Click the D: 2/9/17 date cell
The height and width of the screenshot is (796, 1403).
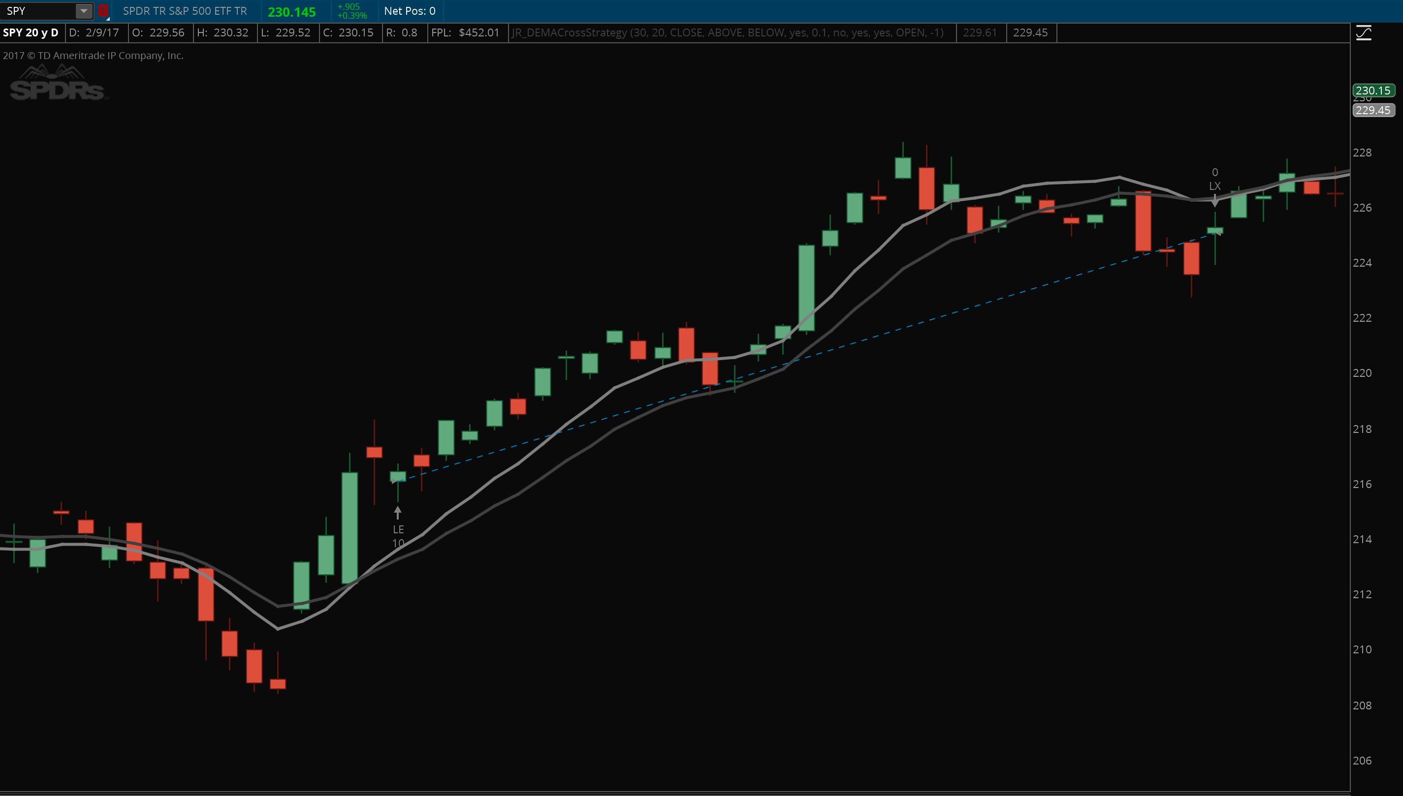coord(95,33)
